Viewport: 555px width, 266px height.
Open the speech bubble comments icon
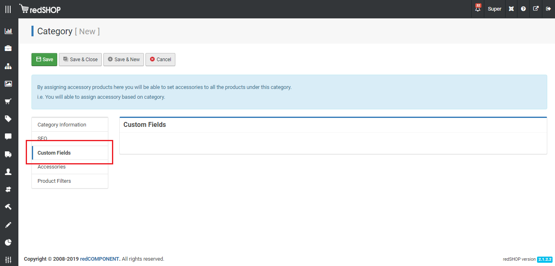pos(8,136)
